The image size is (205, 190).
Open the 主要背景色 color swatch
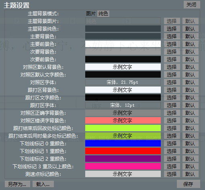coord(123,36)
